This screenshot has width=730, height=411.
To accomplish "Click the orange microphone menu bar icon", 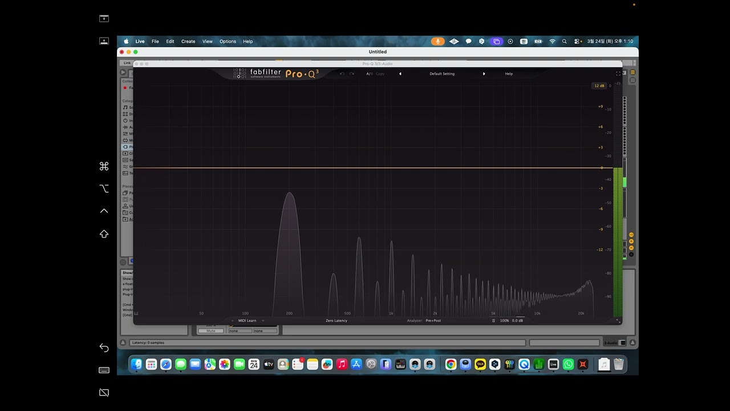I will (438, 42).
